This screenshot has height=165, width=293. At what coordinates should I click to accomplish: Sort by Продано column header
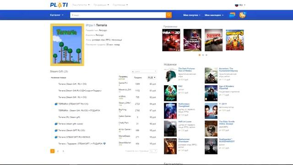coord(138,77)
